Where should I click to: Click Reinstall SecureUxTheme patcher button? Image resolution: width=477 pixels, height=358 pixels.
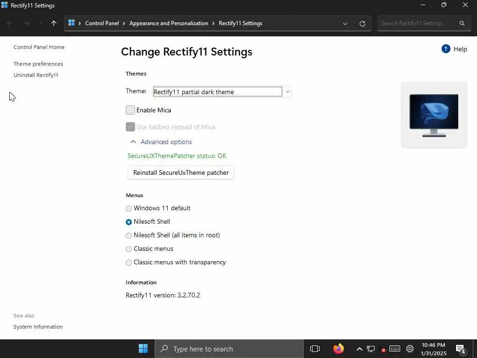[181, 172]
